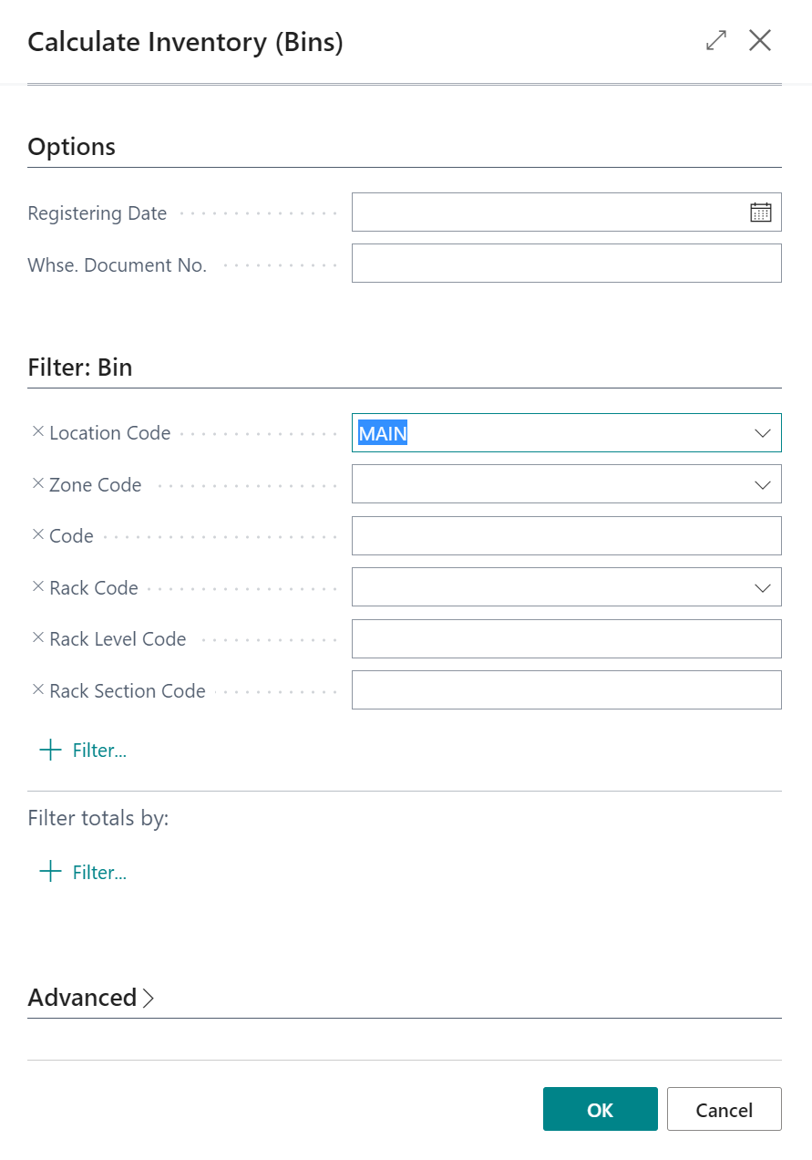Remove the Rack Section Code filter
The image size is (812, 1160).
pyautogui.click(x=38, y=690)
